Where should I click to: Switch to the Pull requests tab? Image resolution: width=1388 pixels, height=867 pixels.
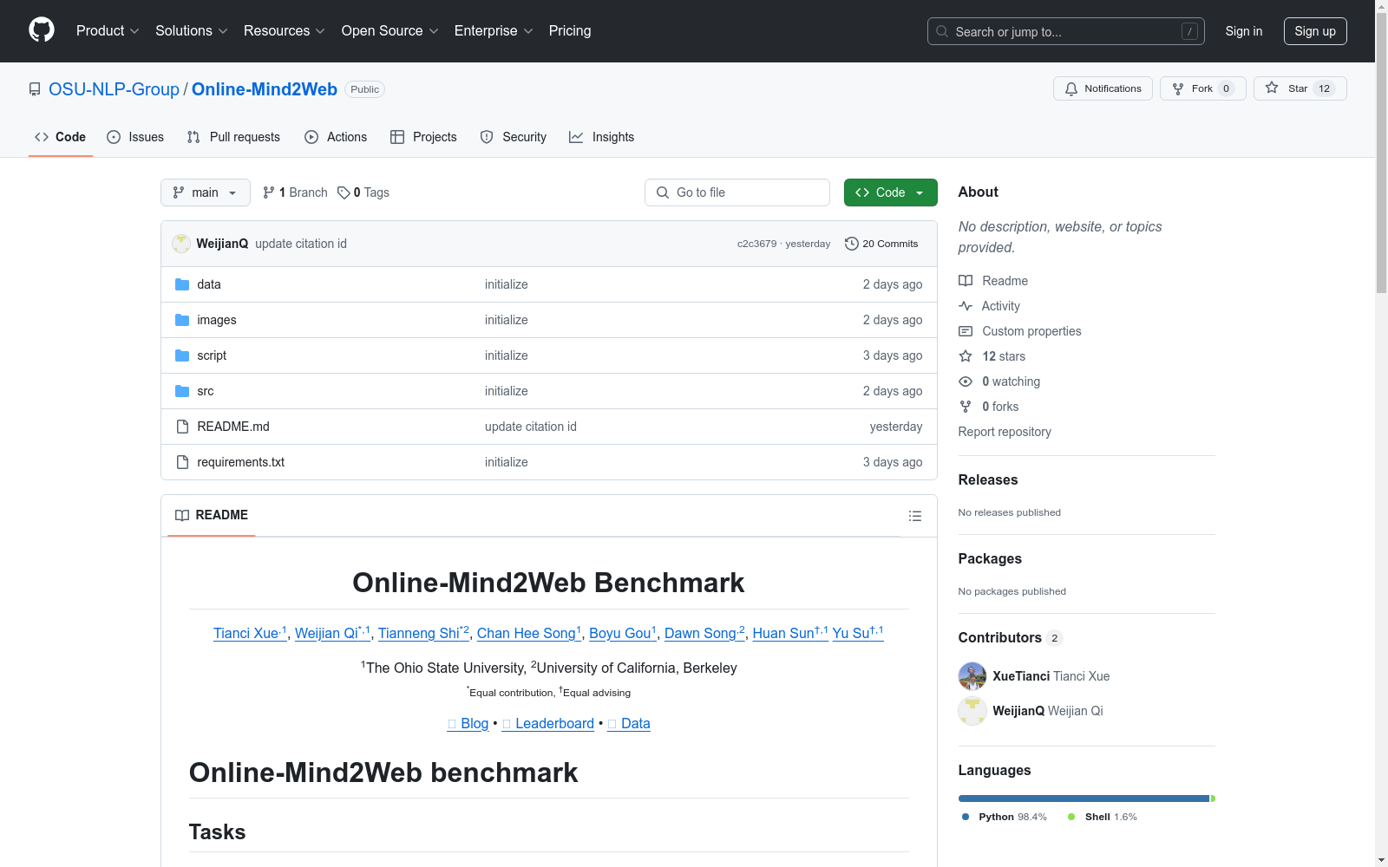pos(232,136)
